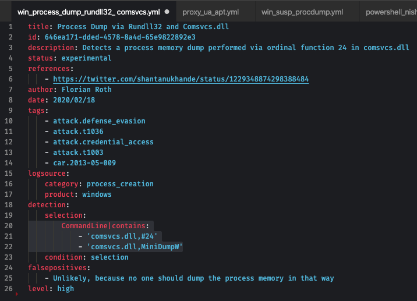Click the id value '646ea171-dded-4578-8a4d-65e9822892e3'

point(120,37)
